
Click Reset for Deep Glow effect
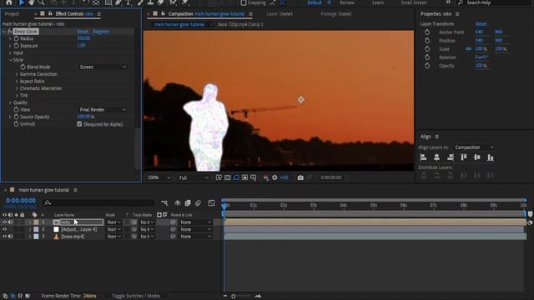tap(83, 32)
